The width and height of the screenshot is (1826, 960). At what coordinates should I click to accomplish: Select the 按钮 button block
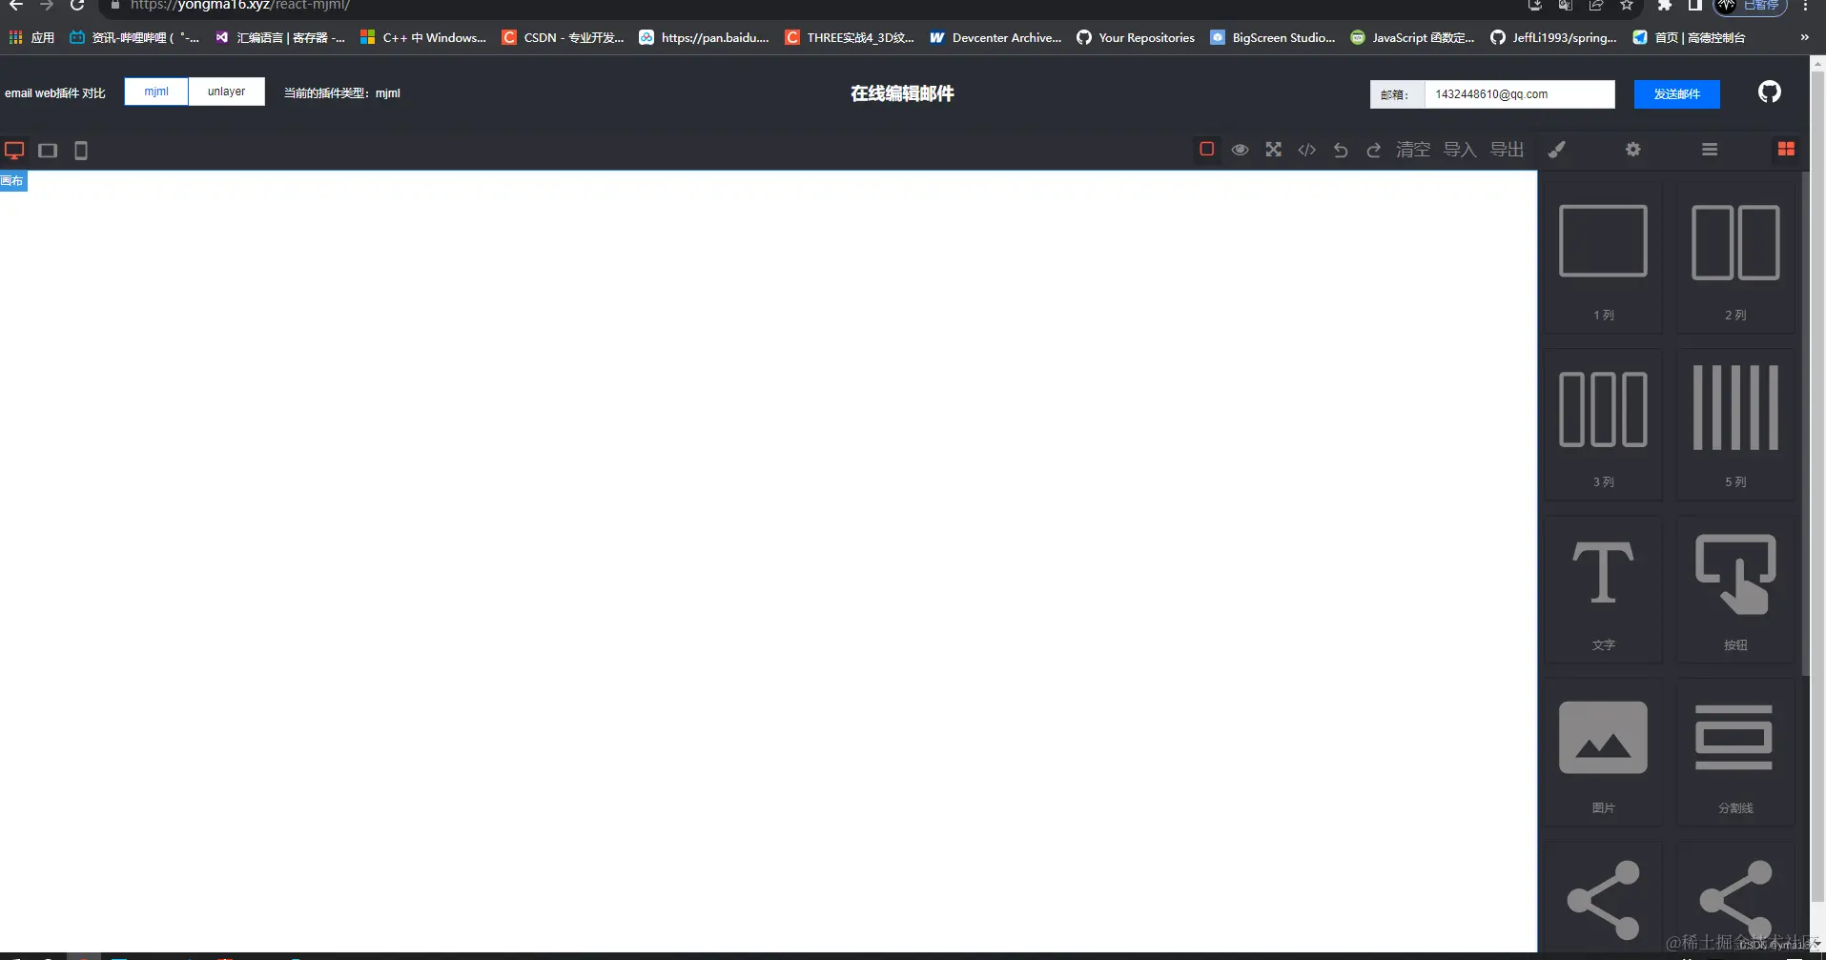tap(1735, 589)
